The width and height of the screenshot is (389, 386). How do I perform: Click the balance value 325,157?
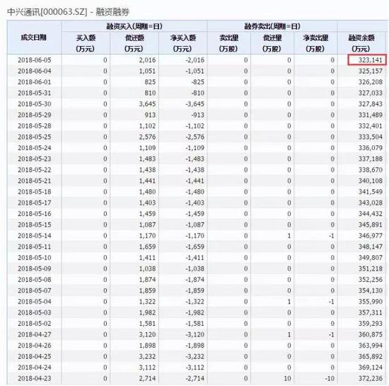pyautogui.click(x=370, y=71)
